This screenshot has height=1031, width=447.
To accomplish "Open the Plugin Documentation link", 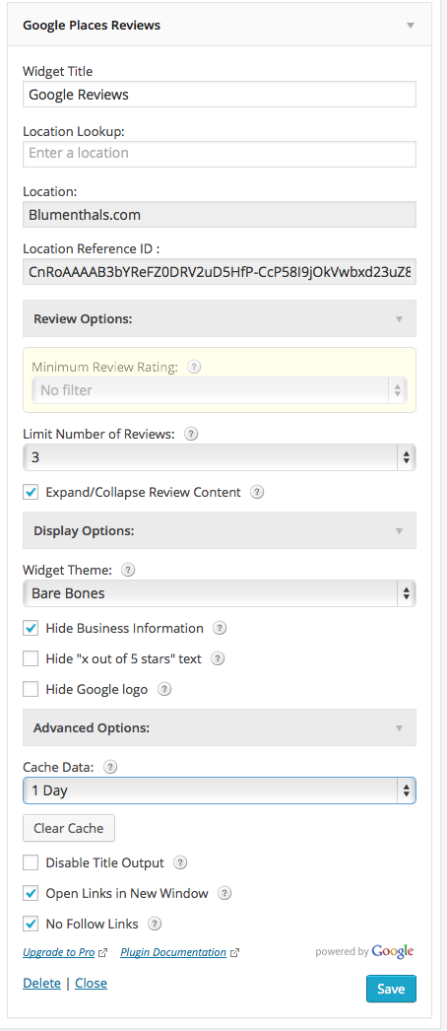I will tap(174, 952).
